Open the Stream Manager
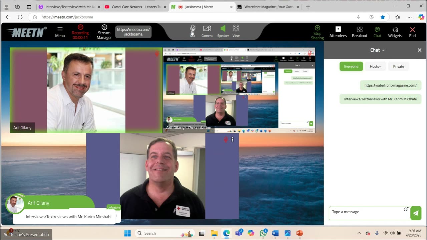 104,32
